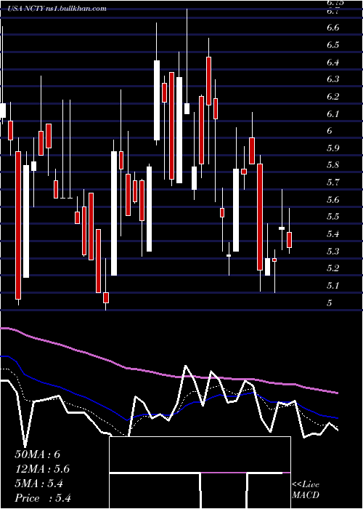The width and height of the screenshot is (363, 509).
Task: Click the 6 price axis label
Action: pyautogui.click(x=330, y=131)
